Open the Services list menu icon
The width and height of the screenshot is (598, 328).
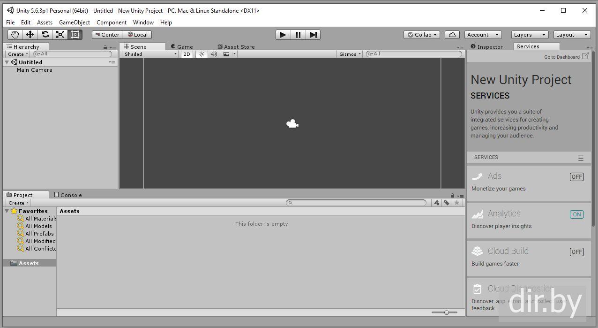(x=581, y=158)
